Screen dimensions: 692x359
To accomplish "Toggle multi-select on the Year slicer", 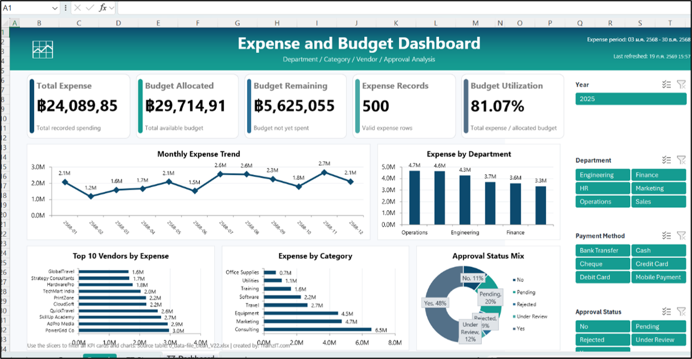I will click(x=666, y=84).
